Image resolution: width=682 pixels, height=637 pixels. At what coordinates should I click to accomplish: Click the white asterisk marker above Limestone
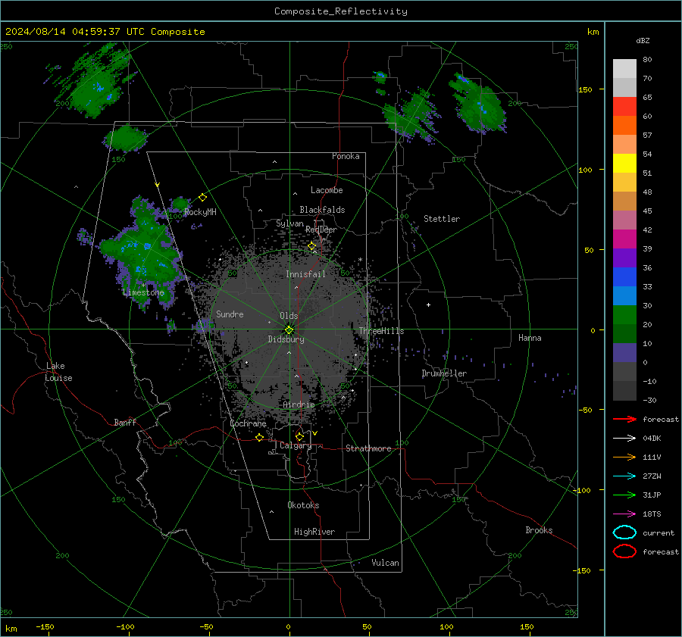click(143, 286)
